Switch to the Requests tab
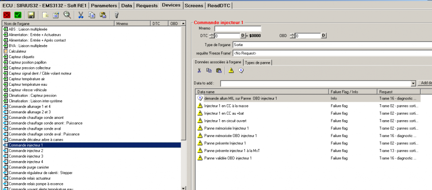432x190 pixels. point(147,5)
